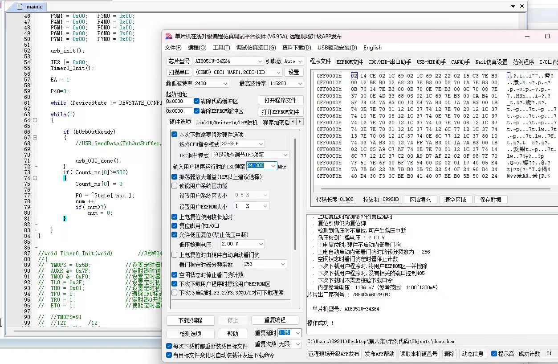Switch to CDC/HID-串口助手 tab
558x364 pixels.
[x=390, y=62]
